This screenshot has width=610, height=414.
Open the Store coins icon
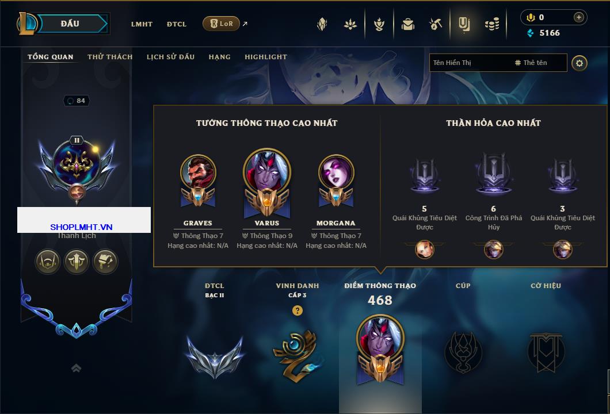click(492, 25)
